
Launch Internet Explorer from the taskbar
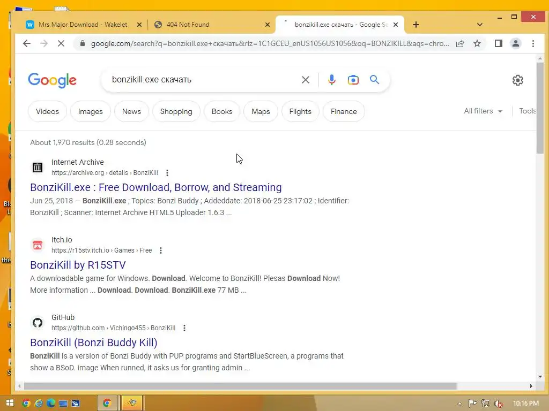pyautogui.click(x=39, y=403)
